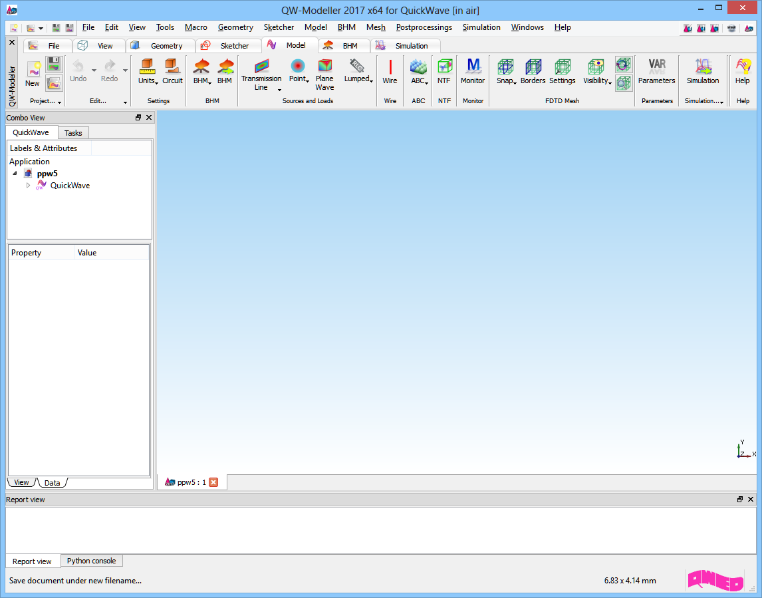Click the Property column header

pyautogui.click(x=42, y=253)
